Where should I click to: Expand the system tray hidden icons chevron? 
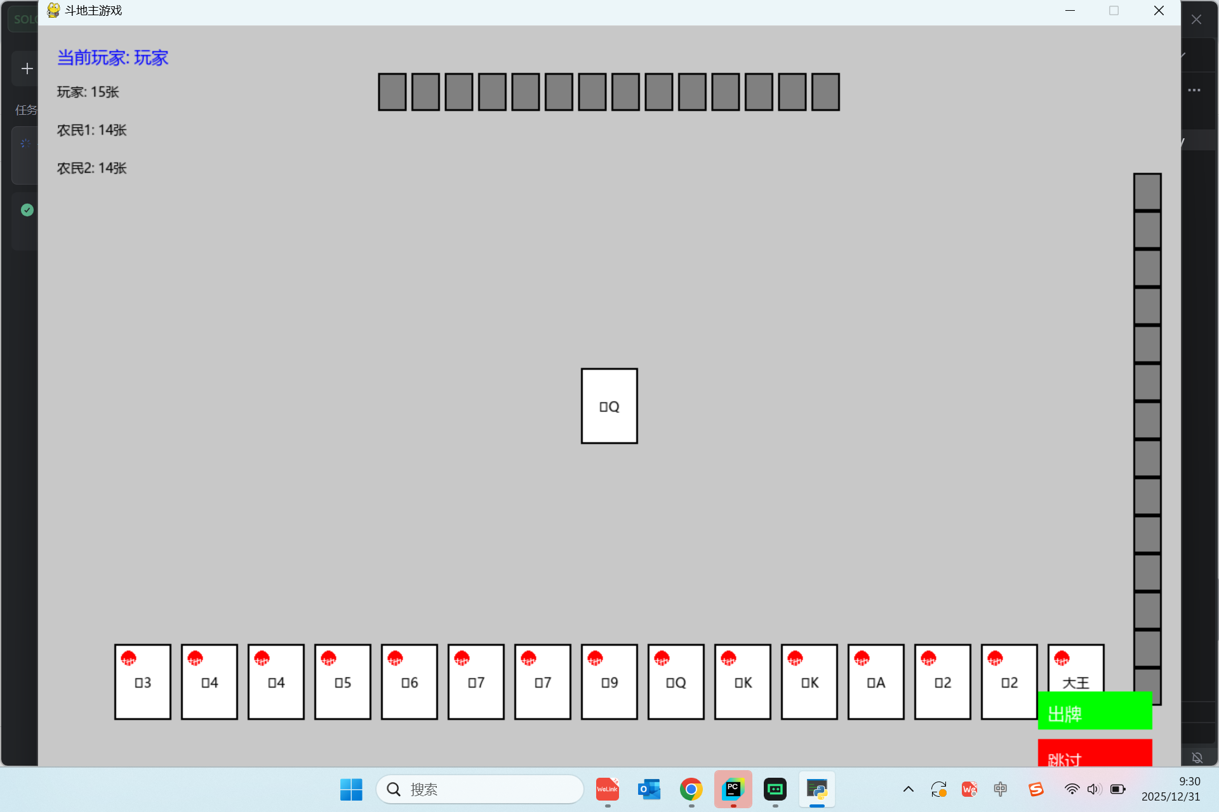[x=908, y=789]
